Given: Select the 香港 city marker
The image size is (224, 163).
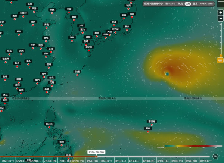Looking at the screenshot, I should pyautogui.click(x=21, y=93).
